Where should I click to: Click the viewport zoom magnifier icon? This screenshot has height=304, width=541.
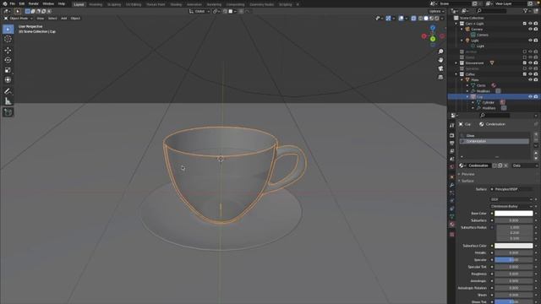(440, 52)
